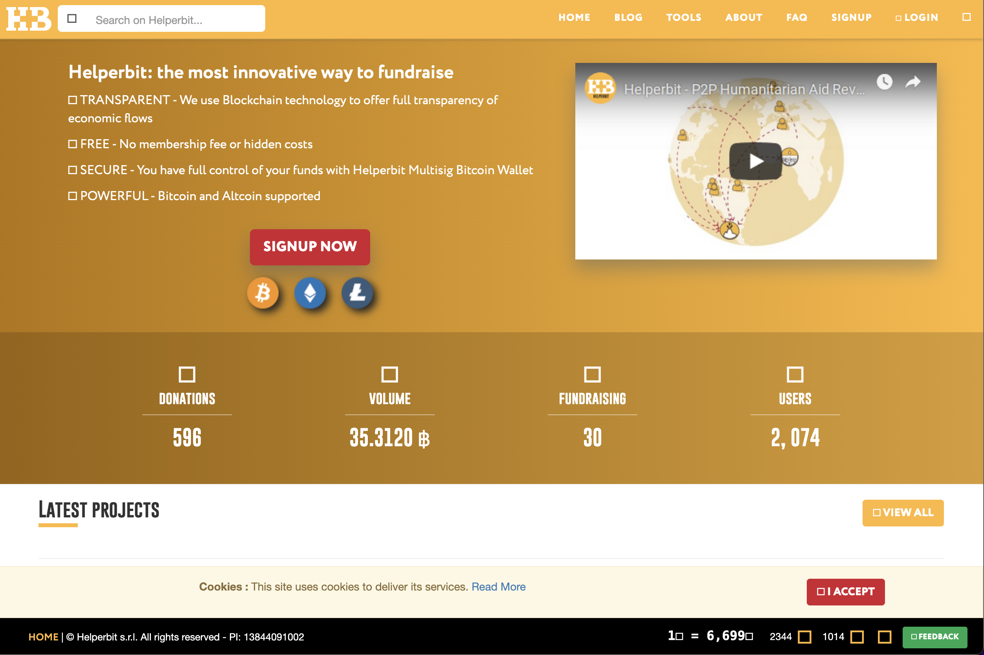Image resolution: width=984 pixels, height=655 pixels.
Task: Click the headline 'Helperbit: the most innovative way to fundraise'
Action: point(261,72)
